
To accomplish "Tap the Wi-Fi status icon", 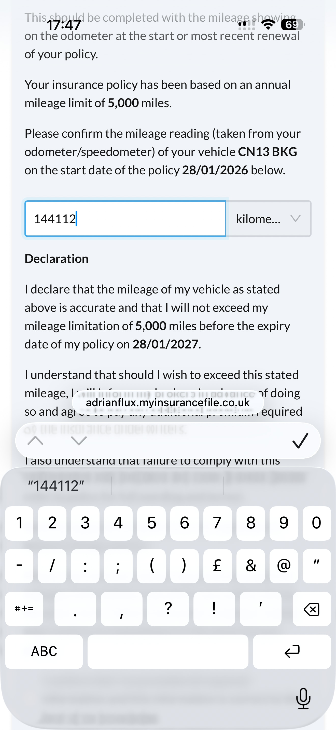I will coord(268,25).
